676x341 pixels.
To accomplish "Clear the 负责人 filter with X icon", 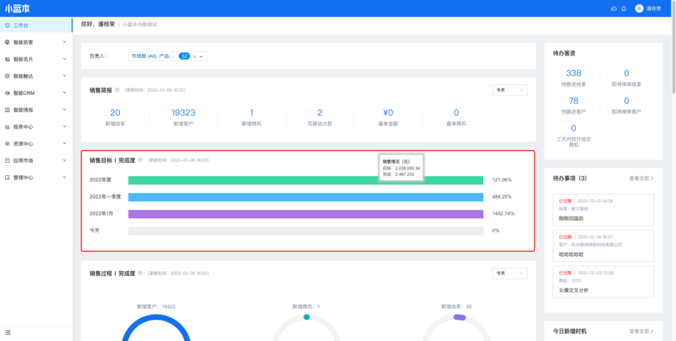I will click(195, 56).
